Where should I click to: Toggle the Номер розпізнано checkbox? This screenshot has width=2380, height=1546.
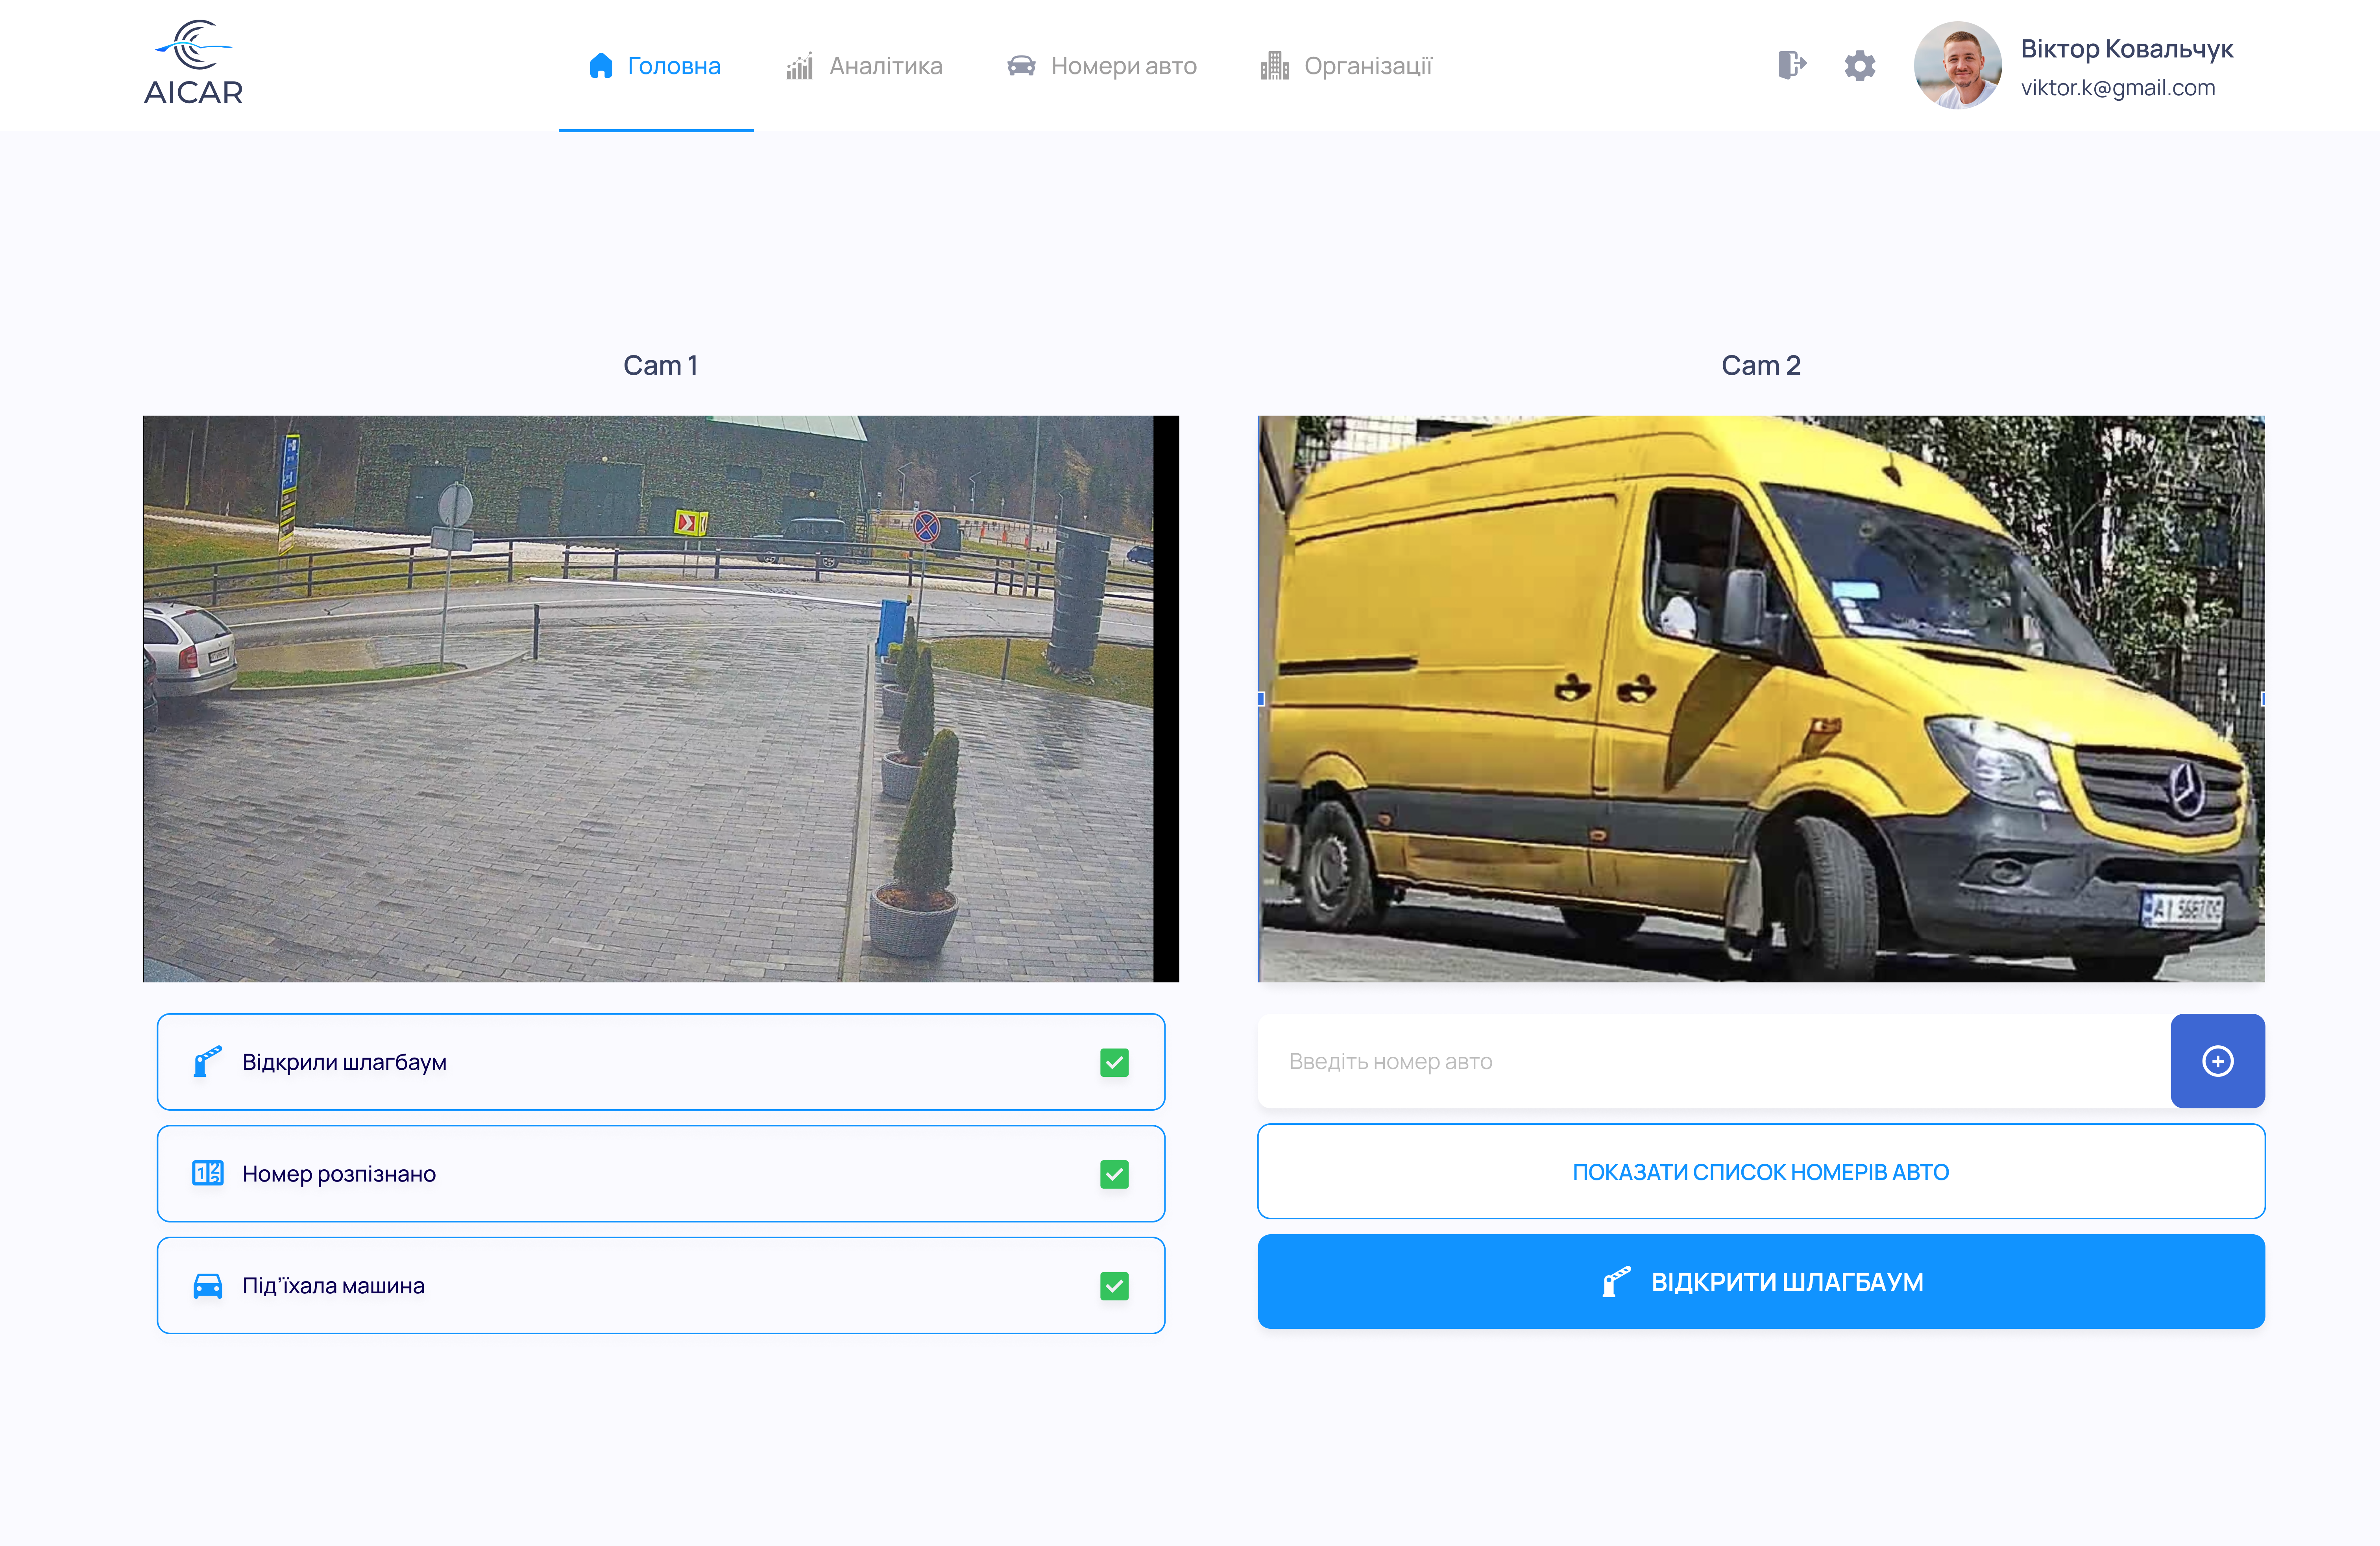(1114, 1174)
